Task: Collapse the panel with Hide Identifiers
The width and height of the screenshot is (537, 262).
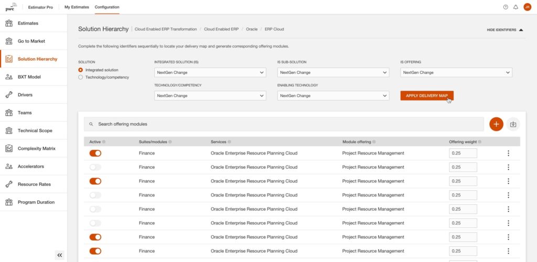Action: (x=505, y=30)
